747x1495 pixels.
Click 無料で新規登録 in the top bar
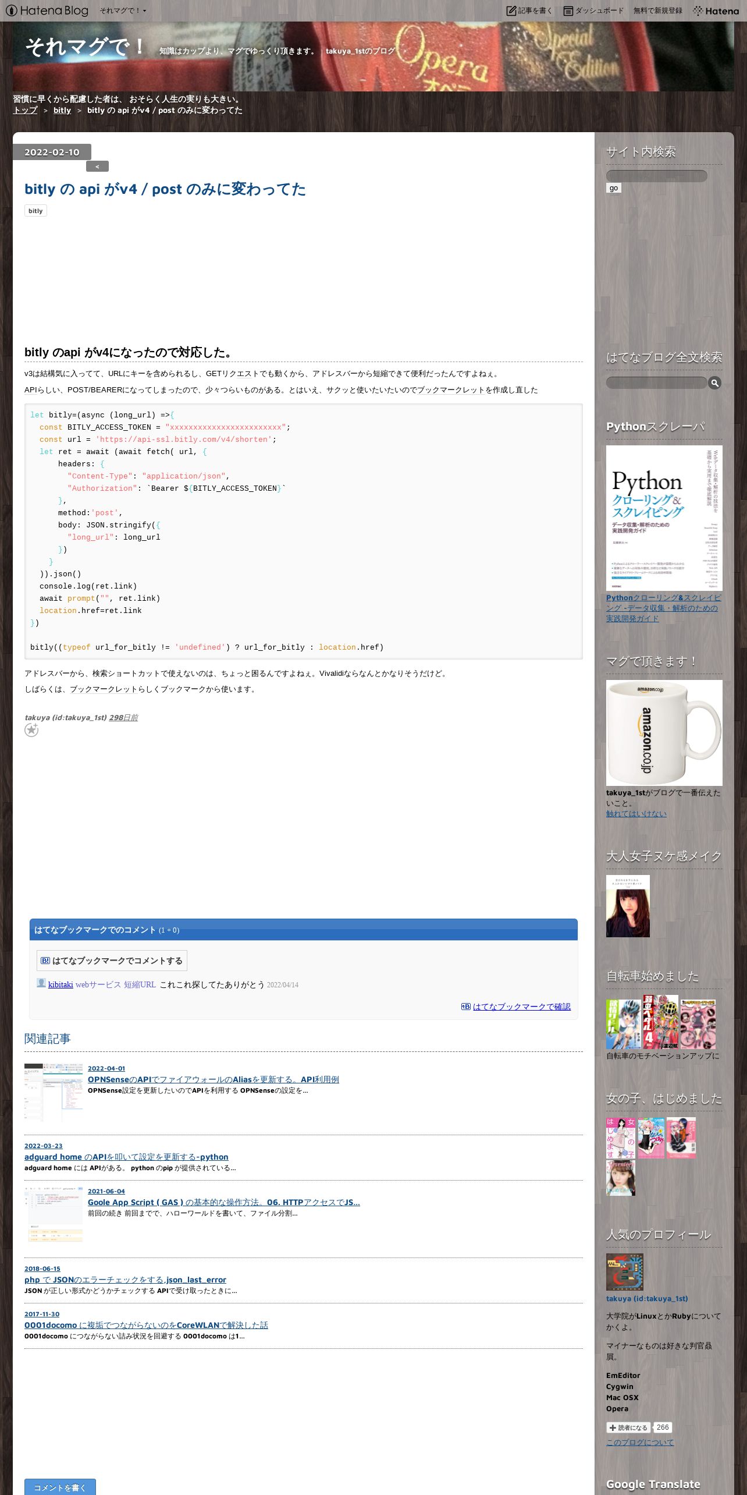pyautogui.click(x=658, y=10)
